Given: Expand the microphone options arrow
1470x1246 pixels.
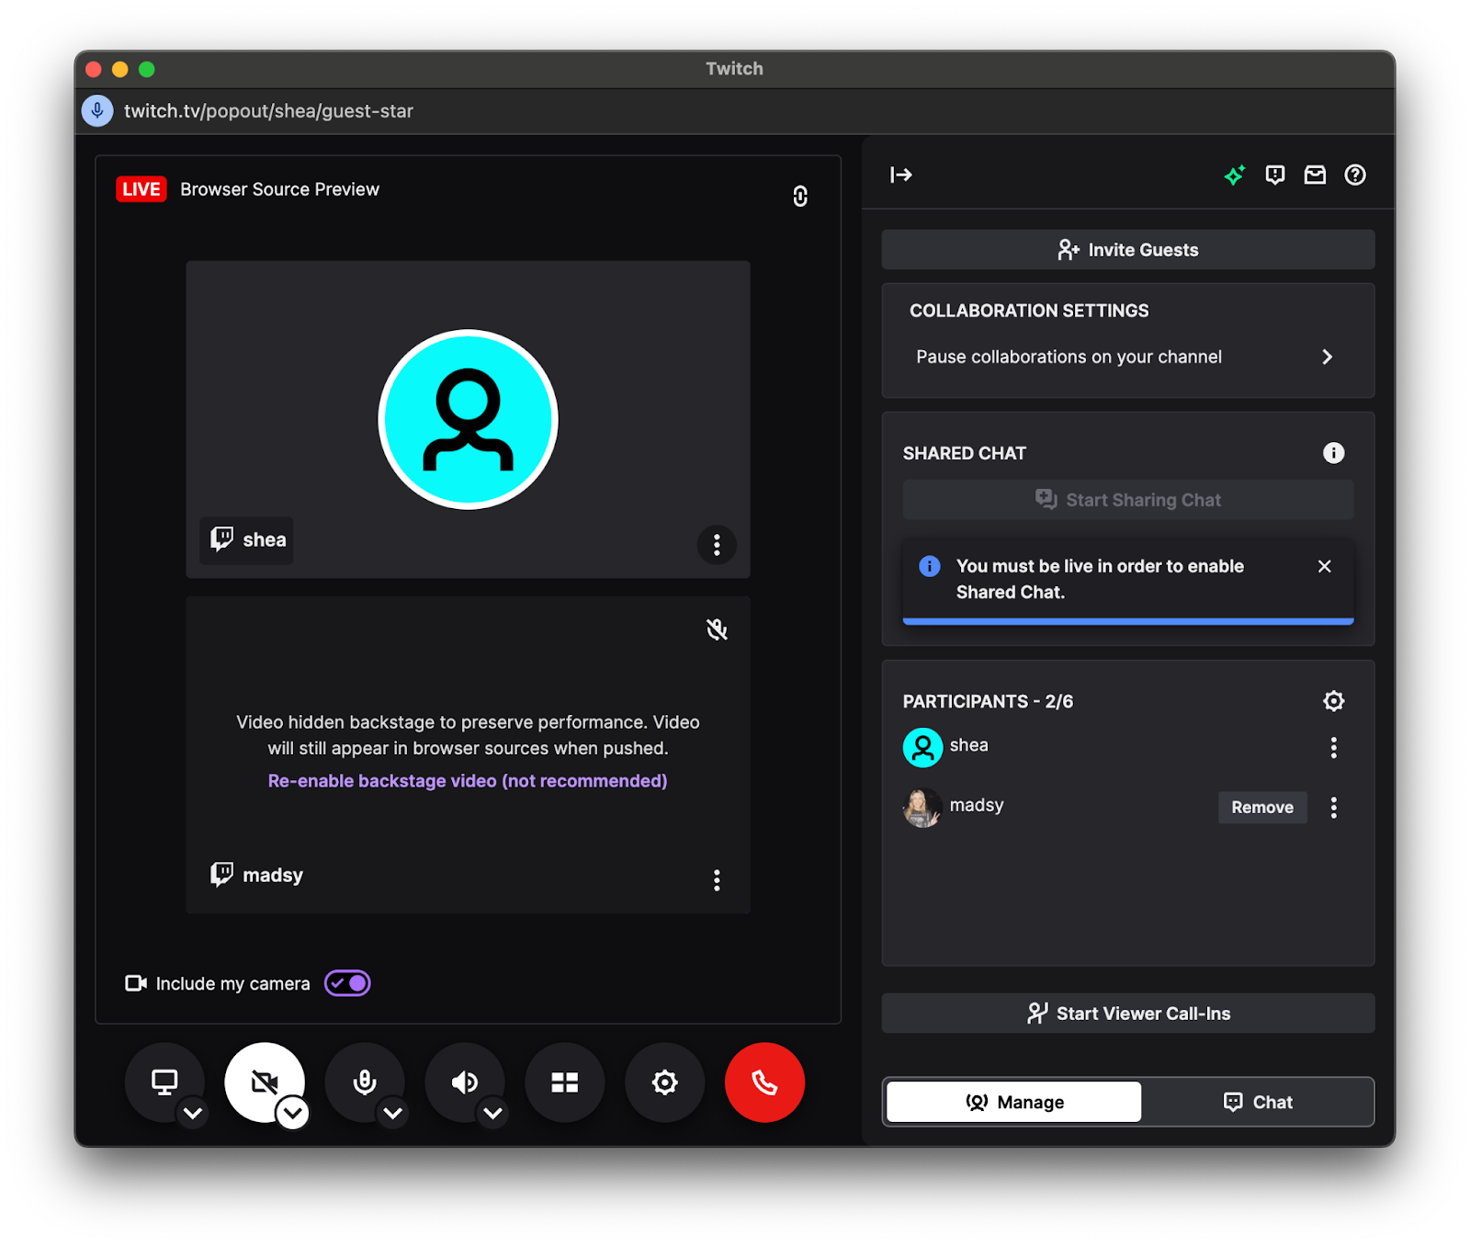Looking at the screenshot, I should coord(393,1113).
